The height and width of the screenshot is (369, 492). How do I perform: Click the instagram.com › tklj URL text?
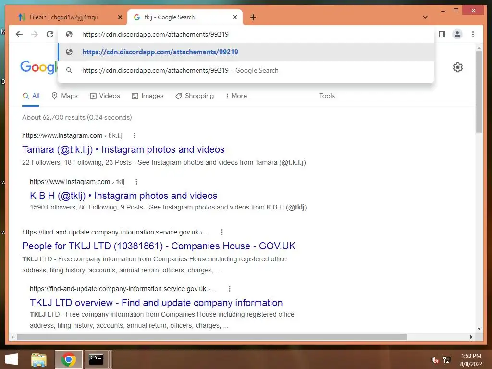(77, 182)
